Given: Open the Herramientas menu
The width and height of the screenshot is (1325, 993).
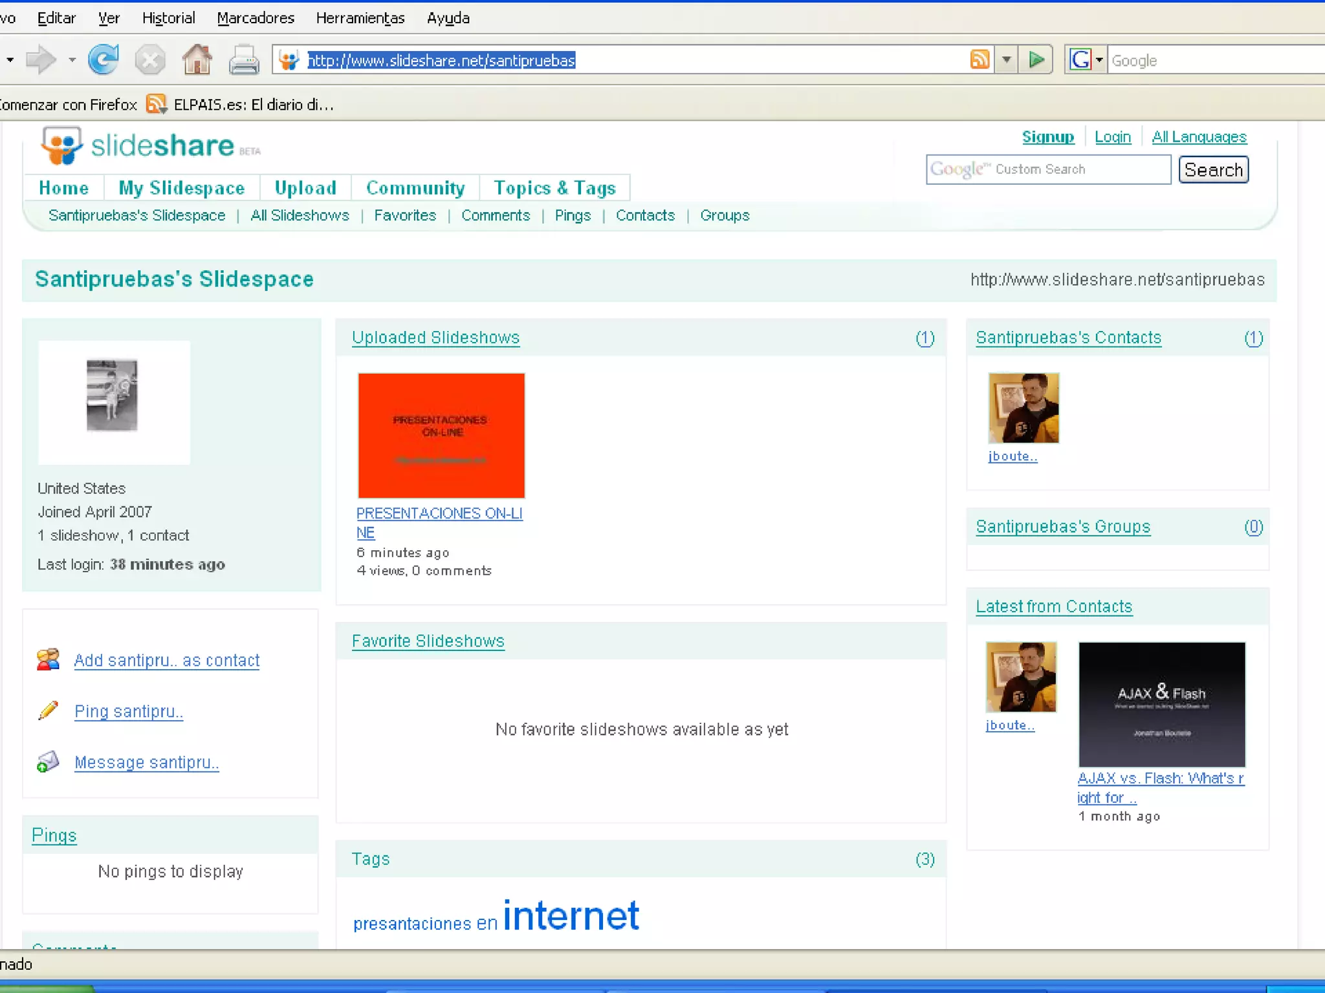Looking at the screenshot, I should point(360,18).
